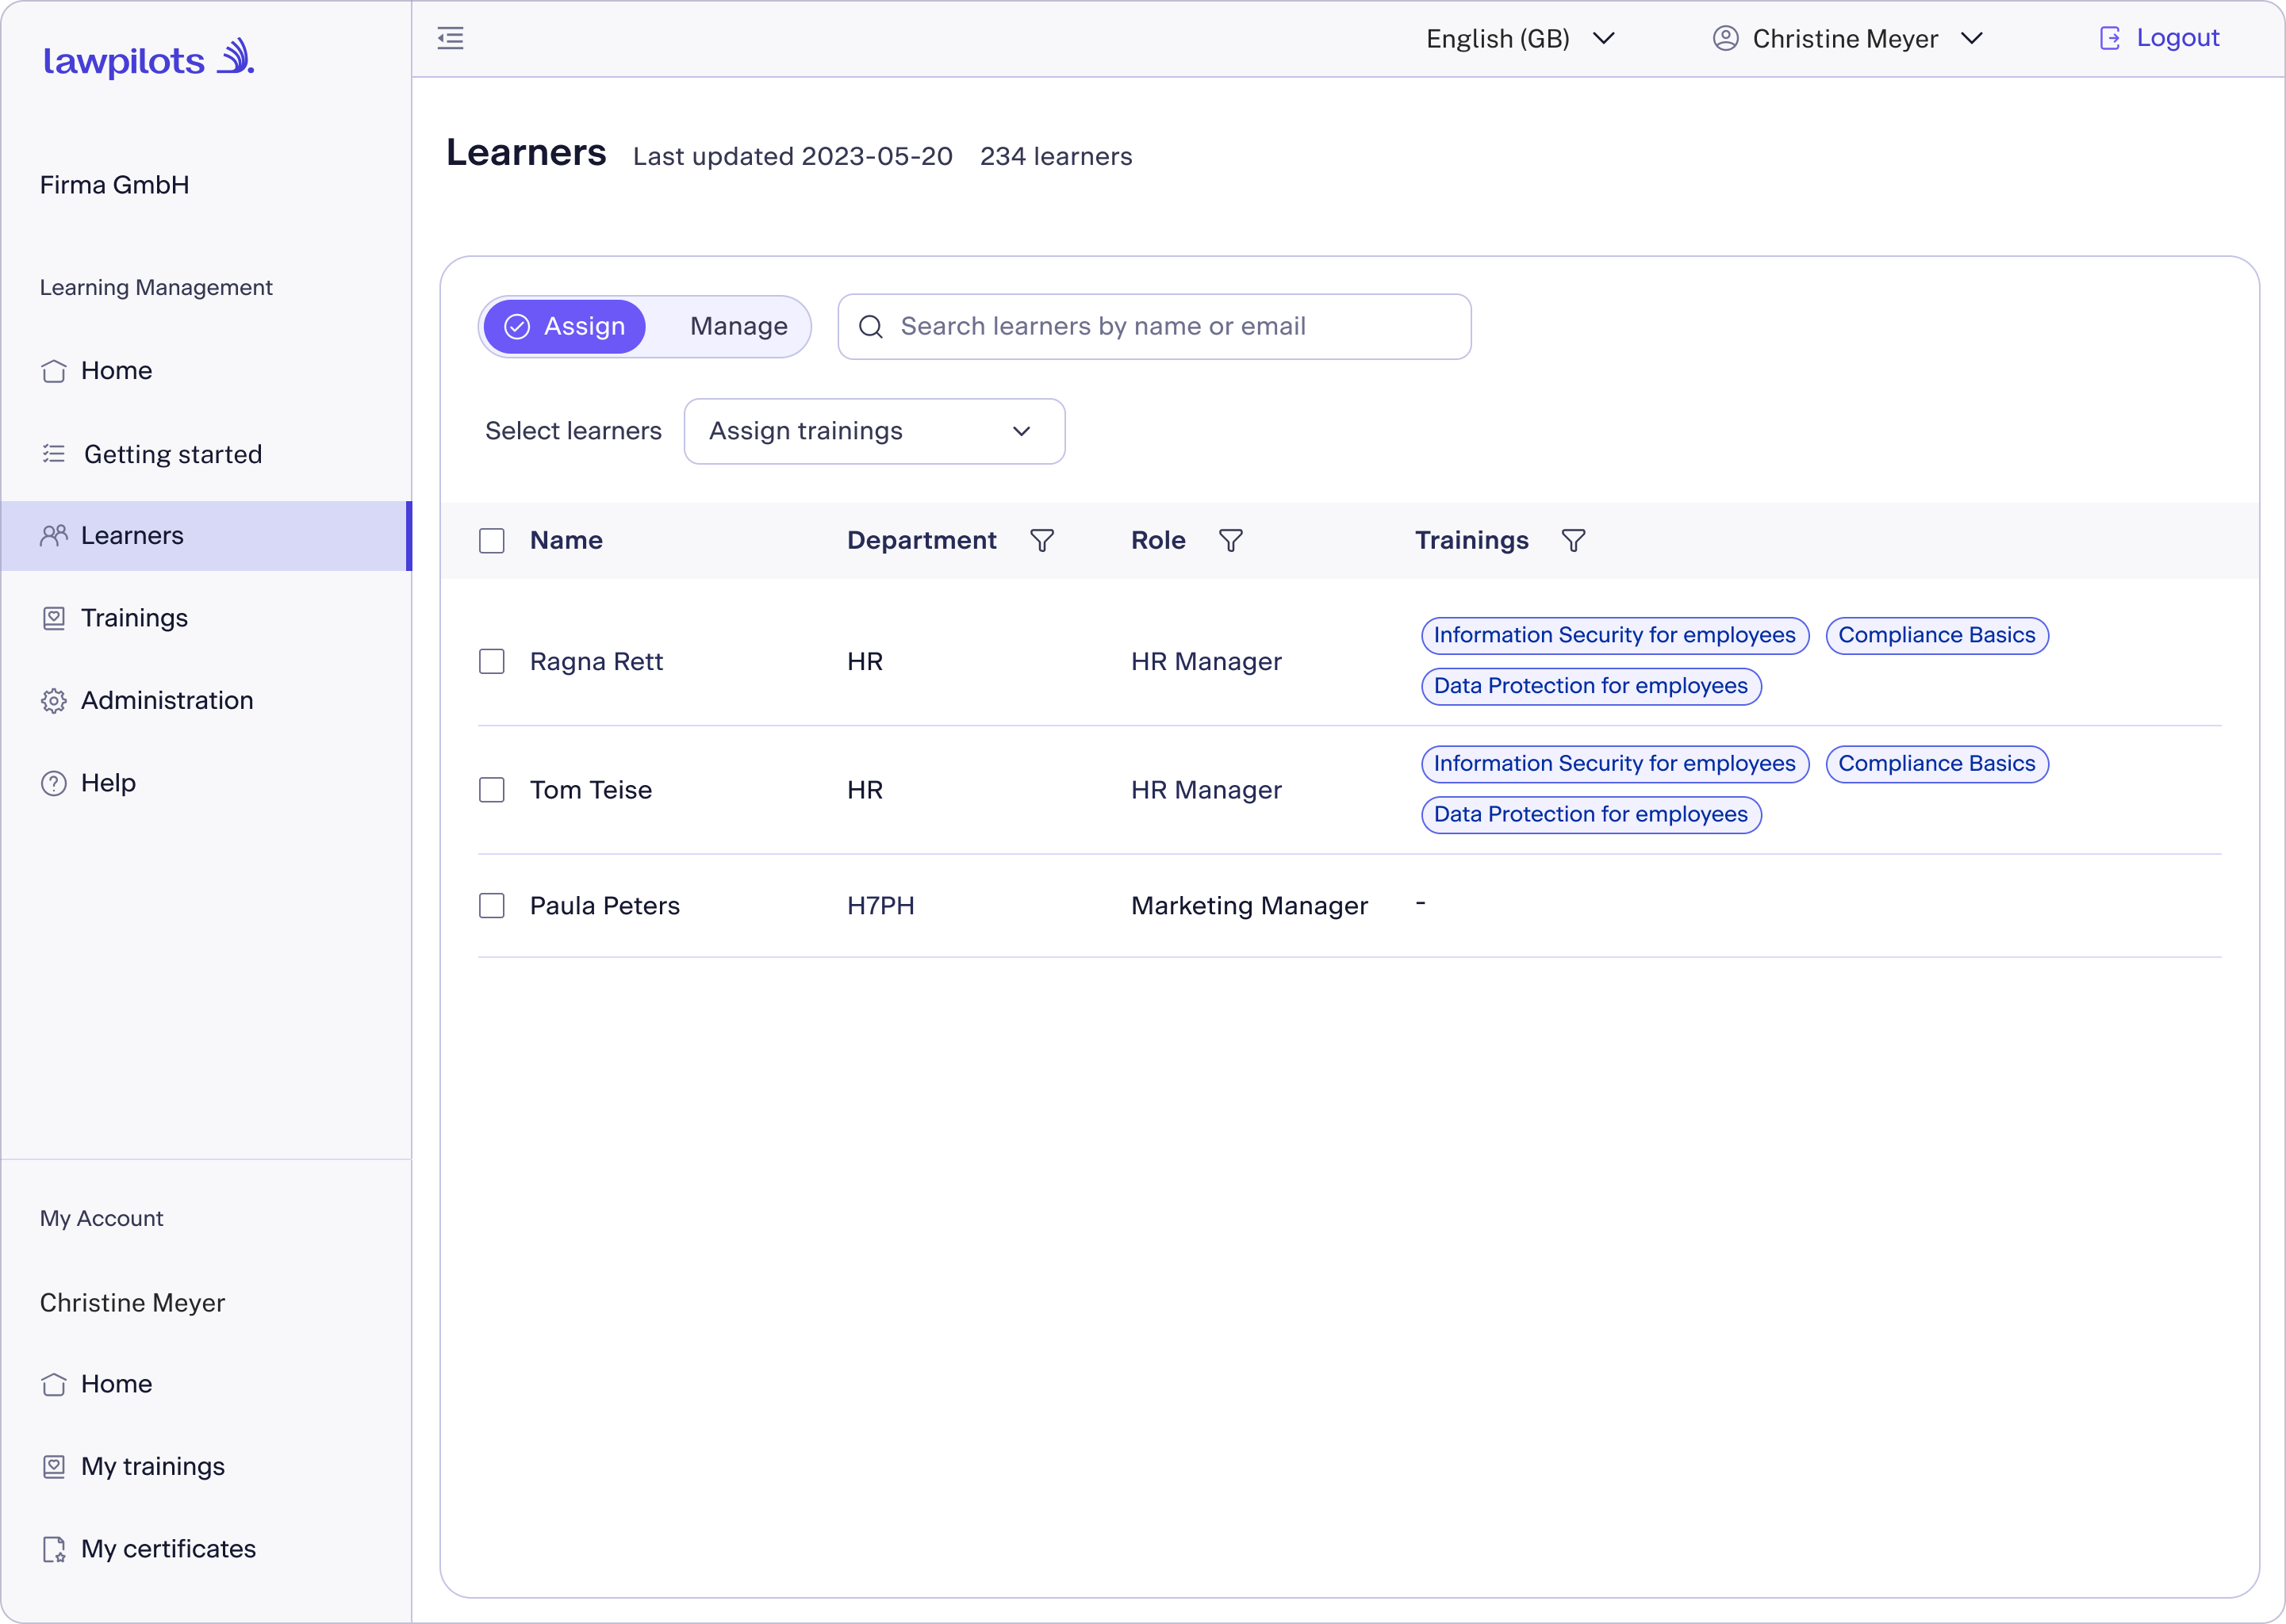This screenshot has height=1624, width=2286.
Task: Click Last updated 2023-05-20 text
Action: pos(792,157)
